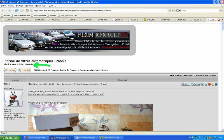The width and height of the screenshot is (224, 140).
Task: Click the 'nouveau' new topic button
Action: [x=10, y=70]
